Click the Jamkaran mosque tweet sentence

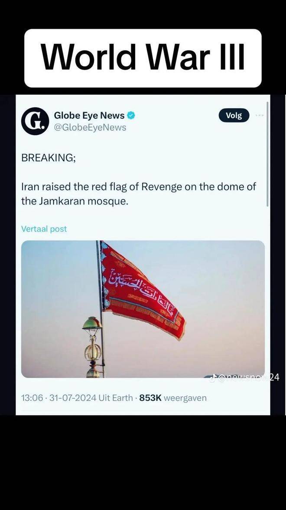(139, 194)
